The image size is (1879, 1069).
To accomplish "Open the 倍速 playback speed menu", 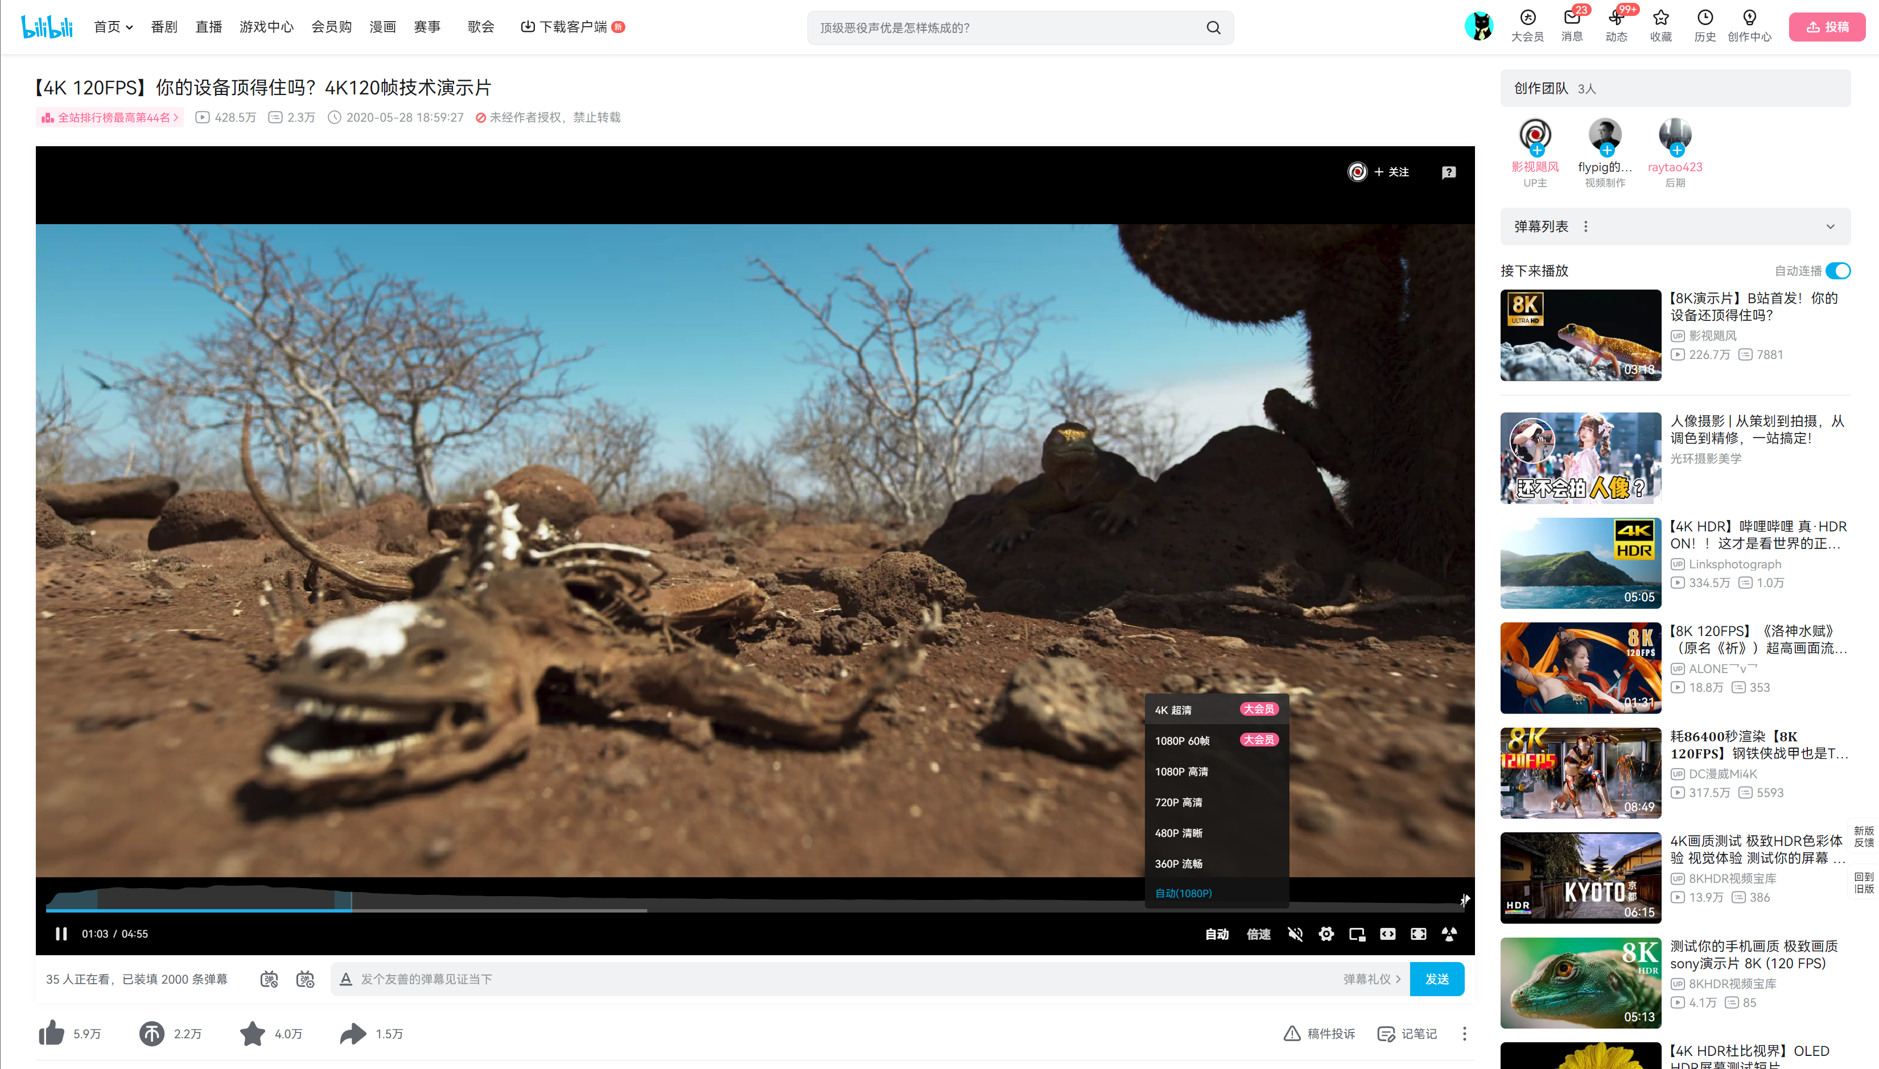I will click(1259, 934).
